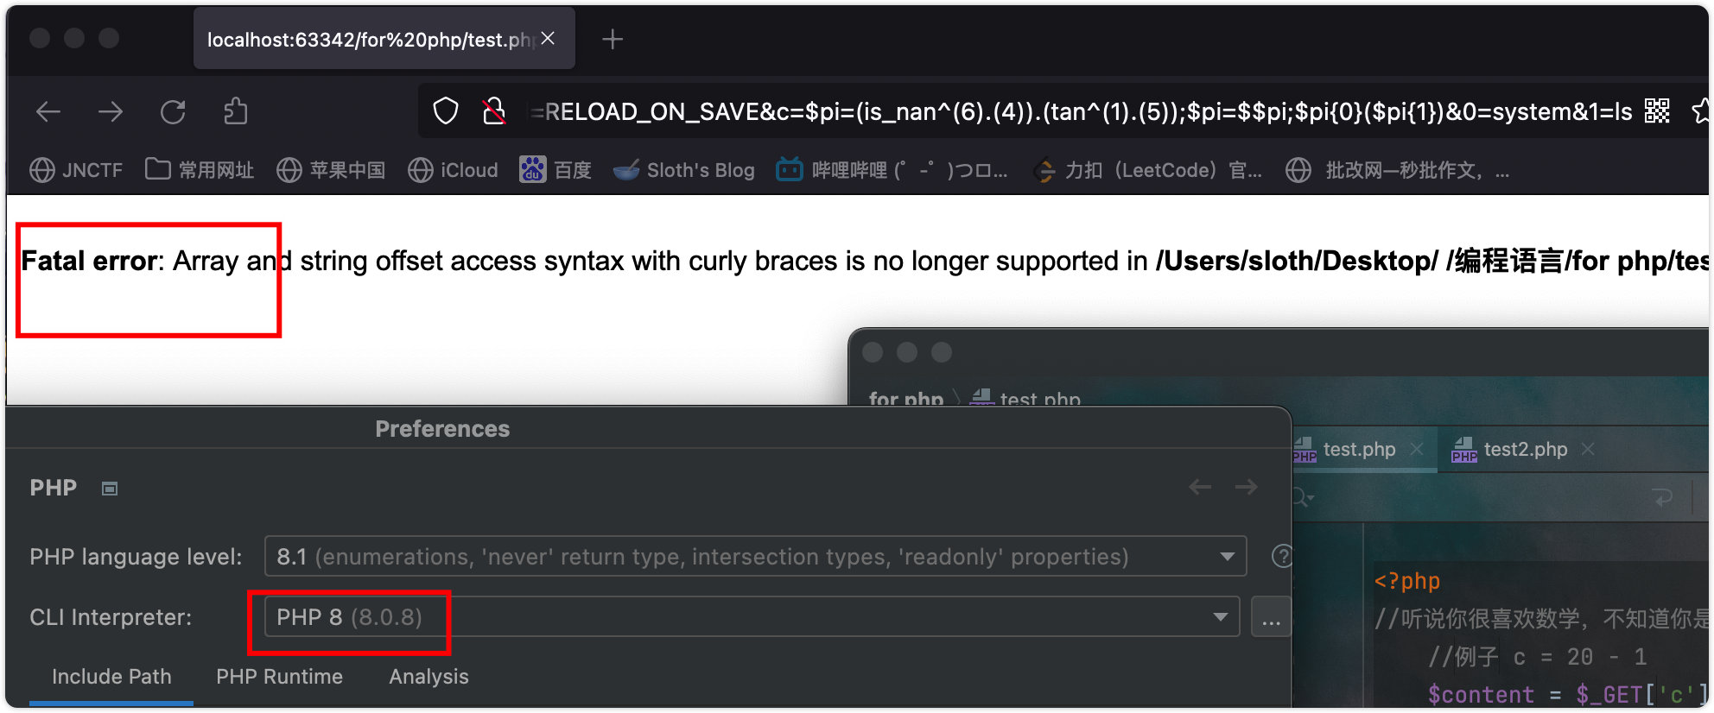1714x713 pixels.
Task: Click the tracking protection shield icon
Action: coord(446,111)
